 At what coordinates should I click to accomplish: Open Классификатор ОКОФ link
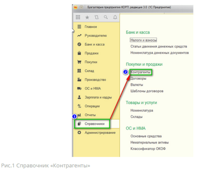pyautogui.click(x=148, y=149)
